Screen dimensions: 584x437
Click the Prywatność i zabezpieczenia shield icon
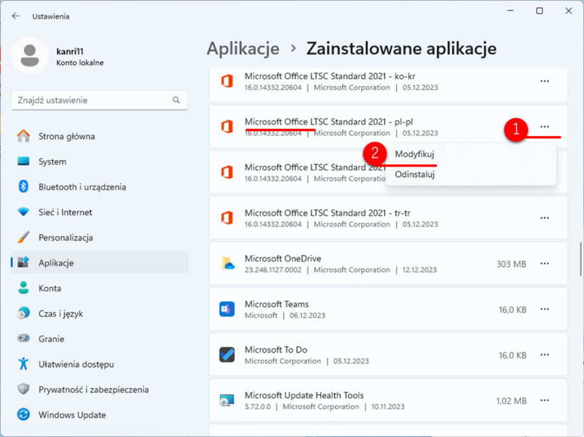[x=23, y=389]
